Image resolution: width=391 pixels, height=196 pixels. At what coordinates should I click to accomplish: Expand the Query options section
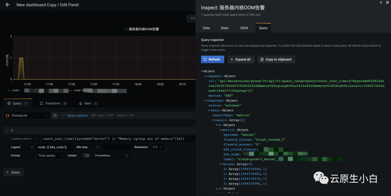77,116
